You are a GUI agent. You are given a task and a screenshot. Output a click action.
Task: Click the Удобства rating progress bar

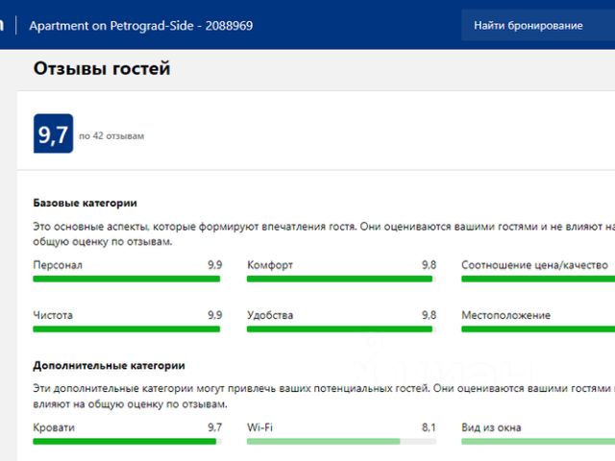tap(340, 329)
